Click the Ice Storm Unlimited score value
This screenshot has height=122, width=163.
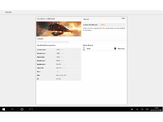103,25
